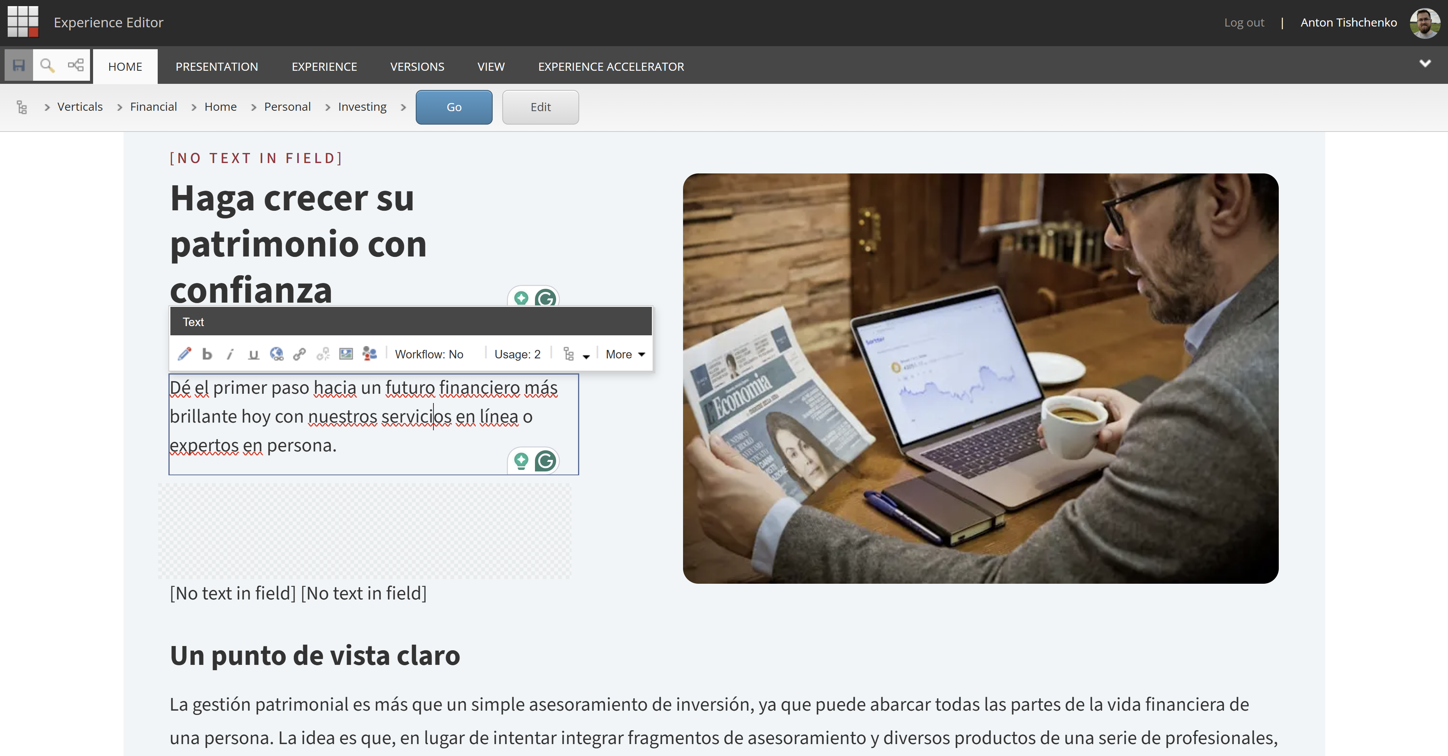The width and height of the screenshot is (1448, 756).
Task: Switch to the PRESENTATION tab
Action: 217,67
